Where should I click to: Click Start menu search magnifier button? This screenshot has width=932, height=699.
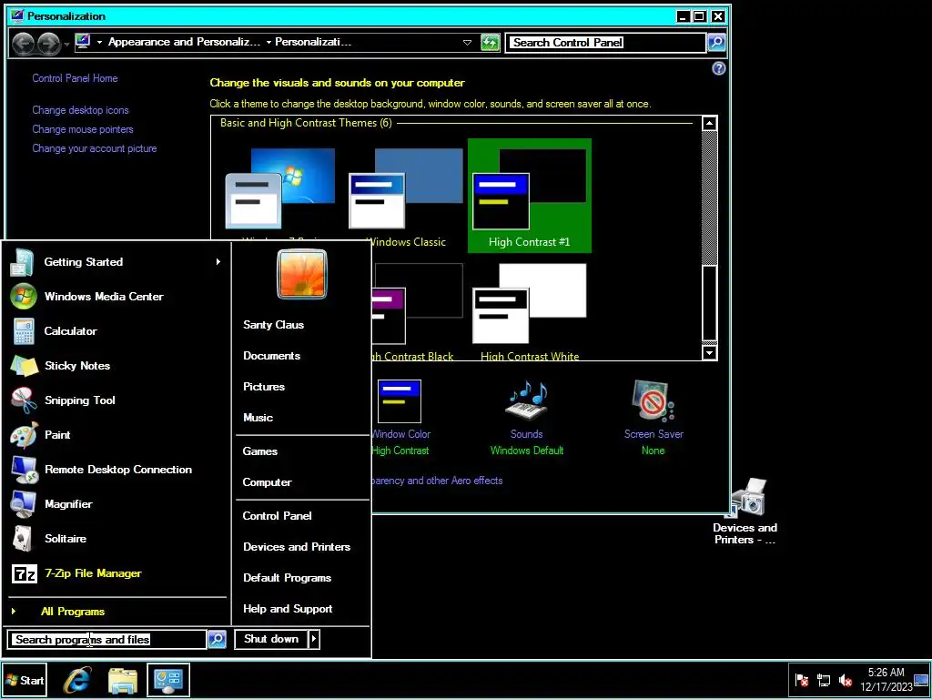[217, 640]
